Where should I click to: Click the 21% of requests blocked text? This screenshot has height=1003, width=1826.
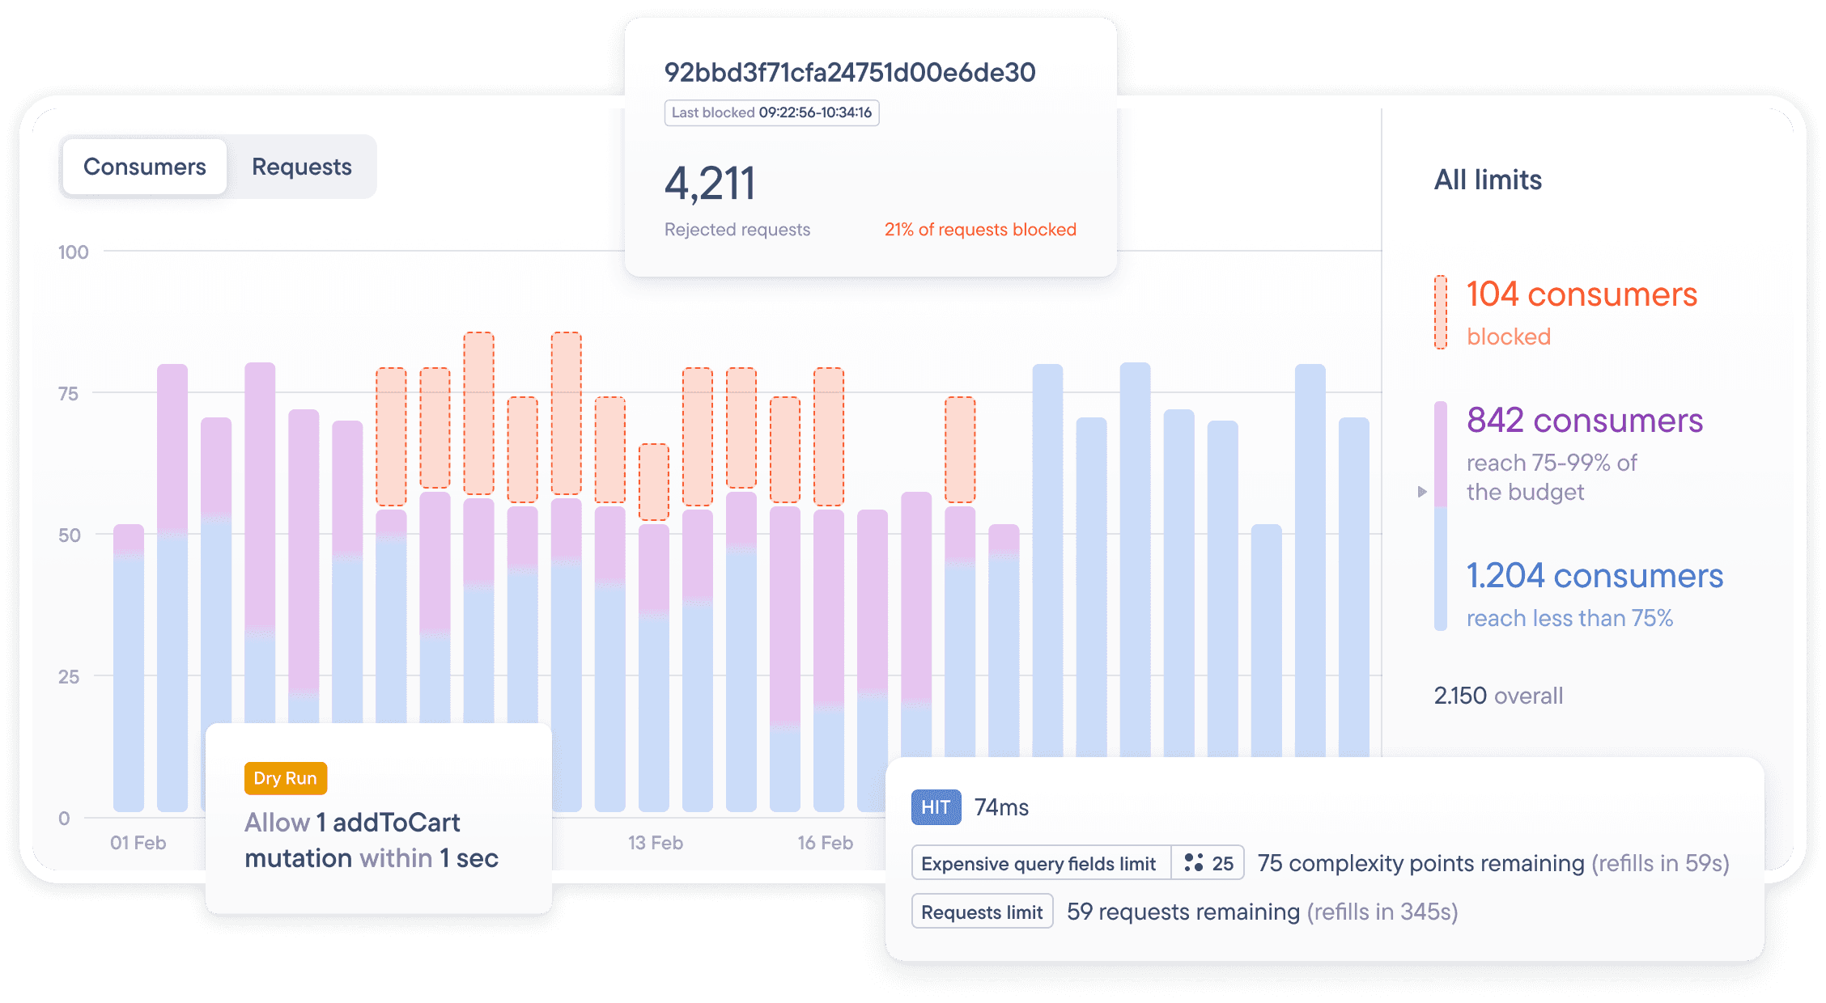[979, 230]
